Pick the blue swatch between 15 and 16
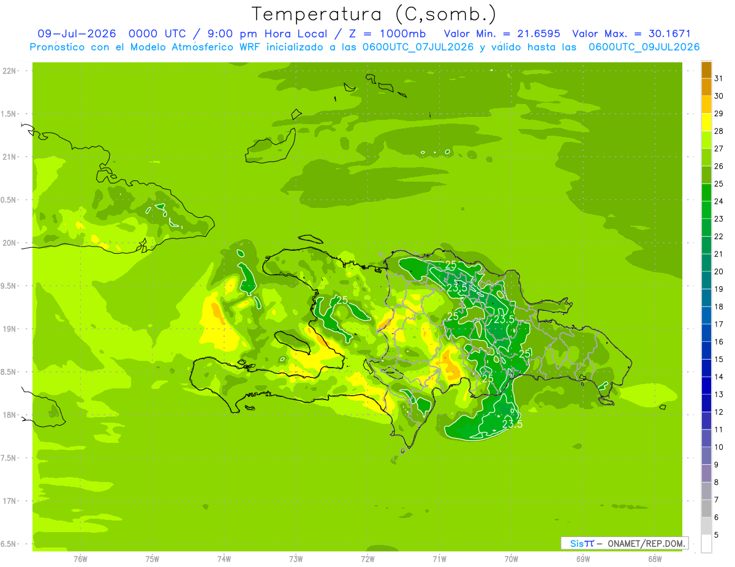 706,350
